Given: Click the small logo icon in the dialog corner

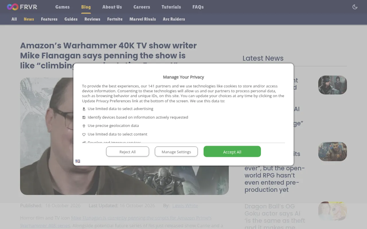Looking at the screenshot, I should click(x=78, y=161).
